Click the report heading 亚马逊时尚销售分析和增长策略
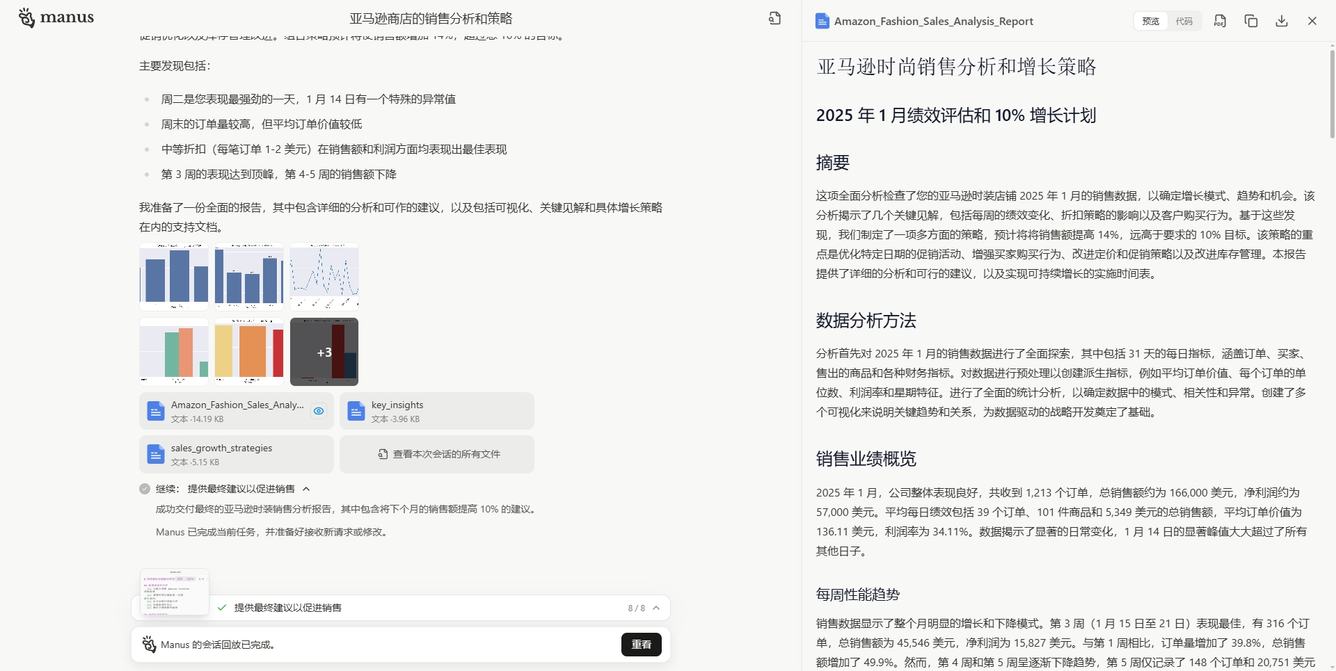 (x=957, y=67)
